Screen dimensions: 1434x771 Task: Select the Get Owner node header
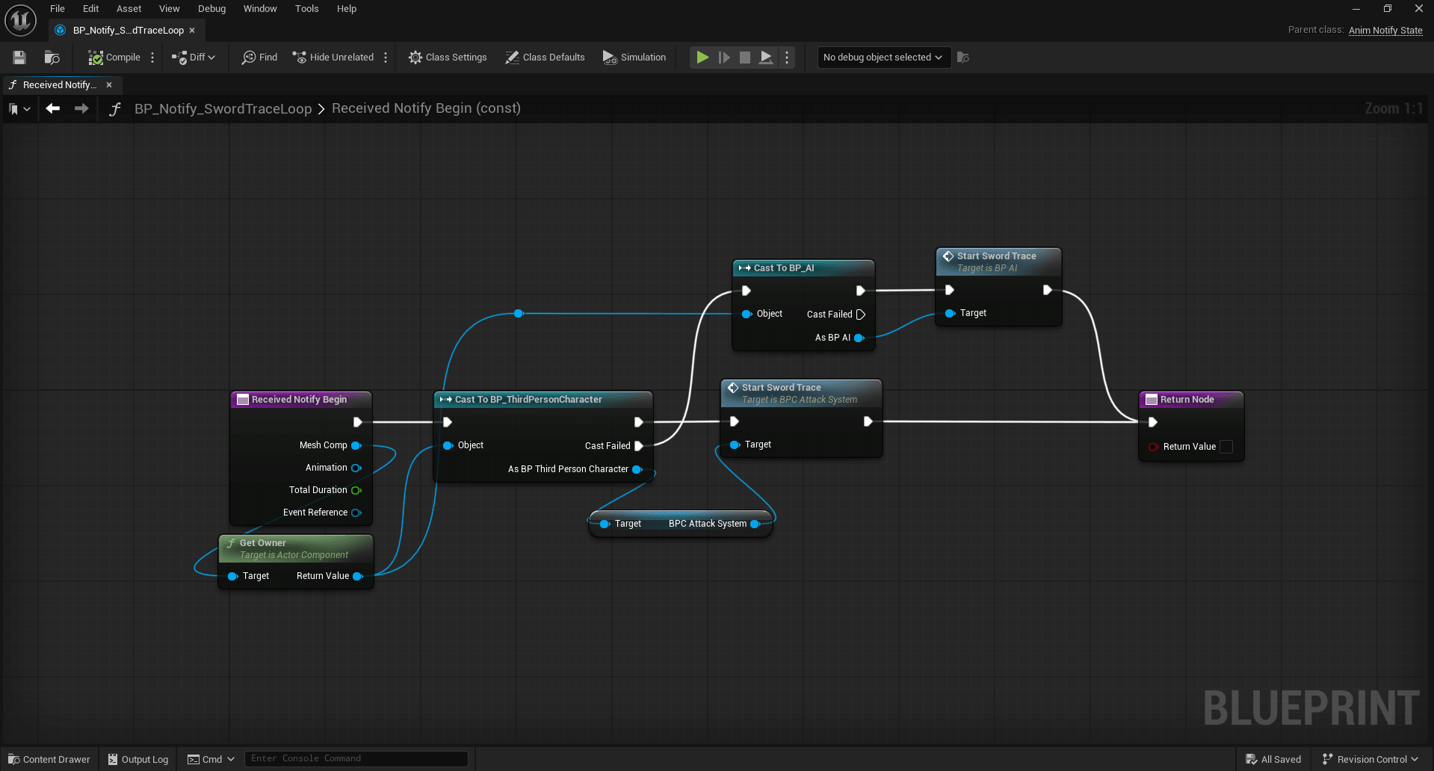pos(296,548)
